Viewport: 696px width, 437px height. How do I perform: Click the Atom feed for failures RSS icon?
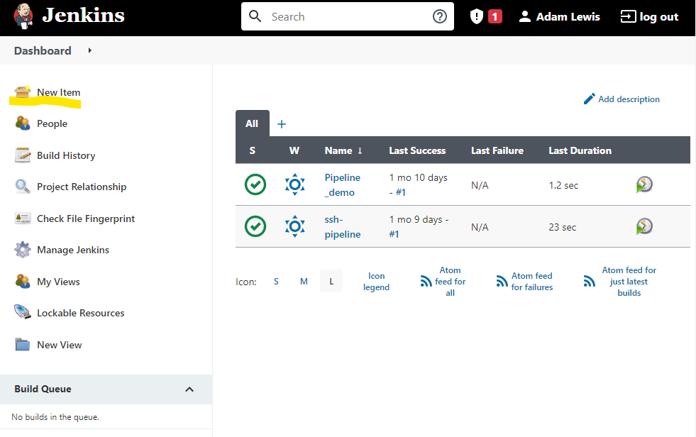tap(502, 281)
